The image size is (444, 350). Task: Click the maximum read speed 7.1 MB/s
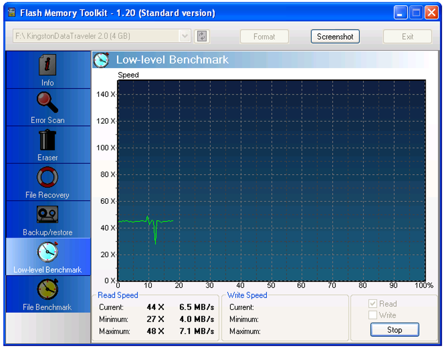[197, 331]
